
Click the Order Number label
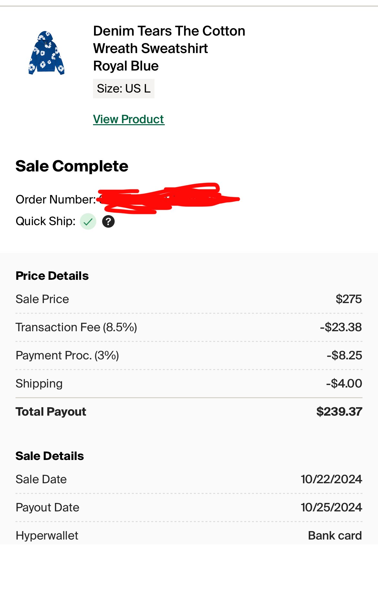[56, 200]
